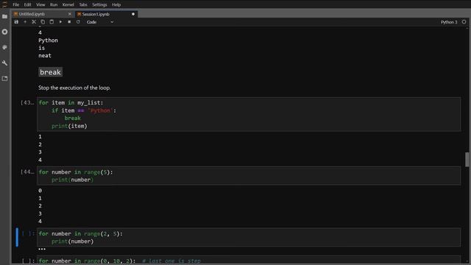
Task: Click the break heading markdown cell
Action: [51, 72]
